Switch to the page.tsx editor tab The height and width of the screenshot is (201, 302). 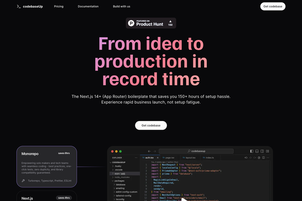coord(169,158)
